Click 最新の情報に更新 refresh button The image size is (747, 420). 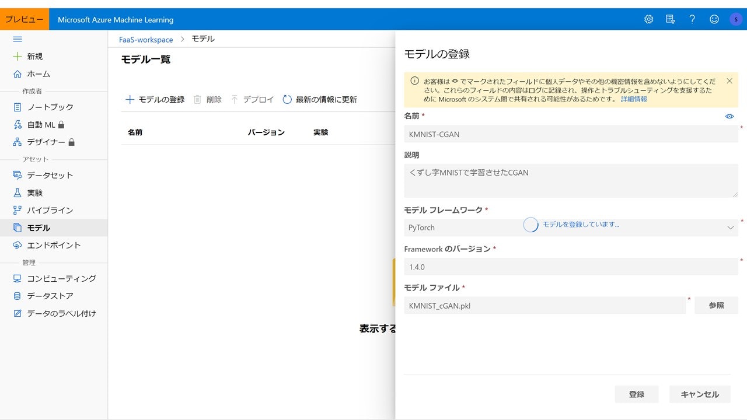point(320,100)
